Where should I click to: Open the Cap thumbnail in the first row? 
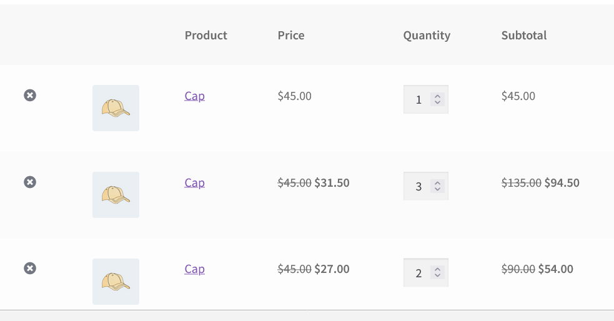[x=116, y=108]
